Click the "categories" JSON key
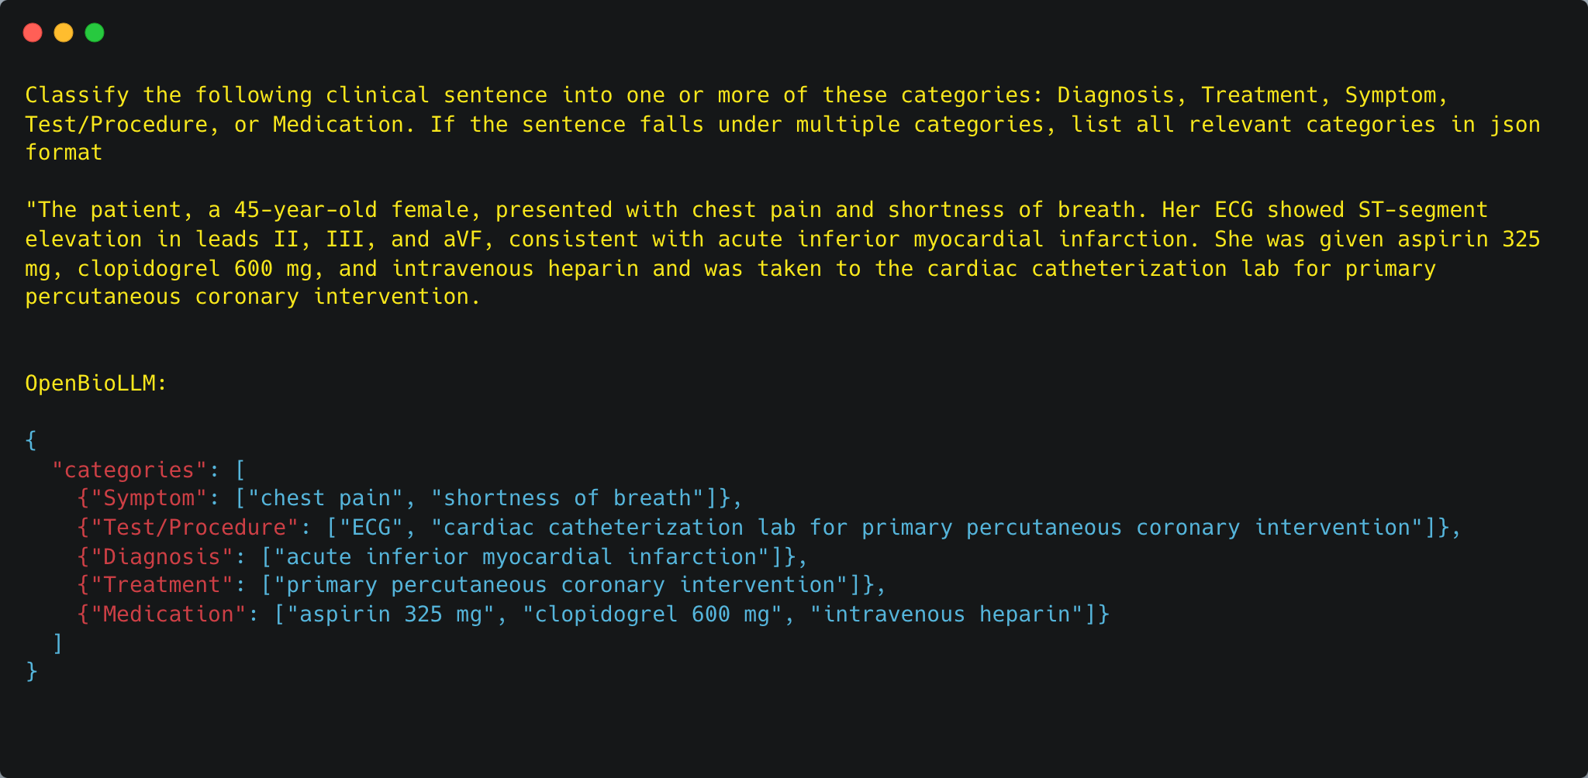 point(129,470)
